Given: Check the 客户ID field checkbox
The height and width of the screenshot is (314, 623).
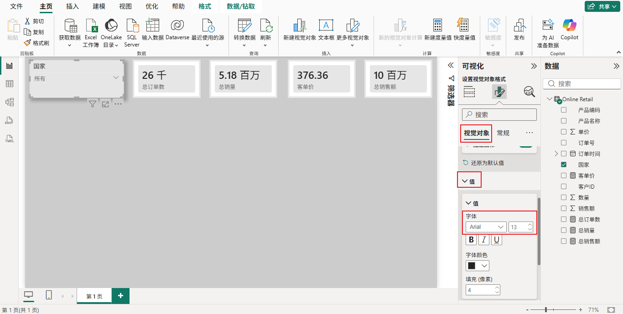Looking at the screenshot, I should click(564, 186).
